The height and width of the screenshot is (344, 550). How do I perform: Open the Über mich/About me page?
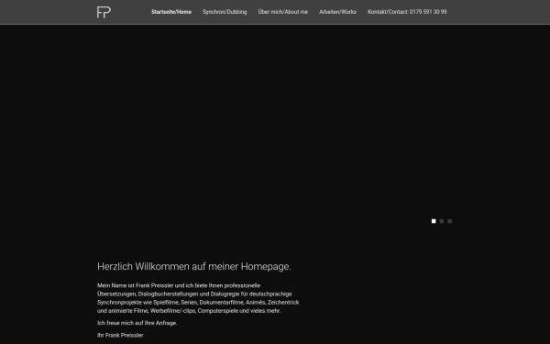coord(282,12)
